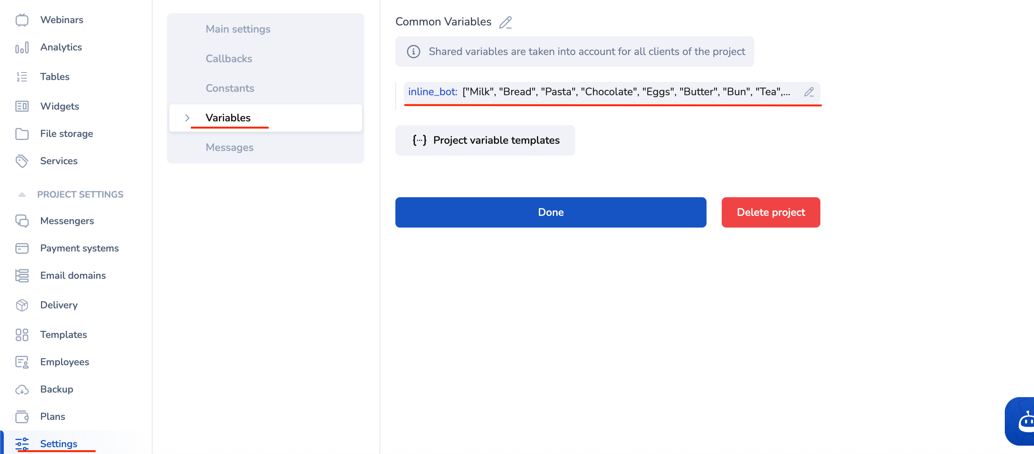The height and width of the screenshot is (454, 1034).
Task: Open the Callbacks settings tab
Action: click(229, 58)
